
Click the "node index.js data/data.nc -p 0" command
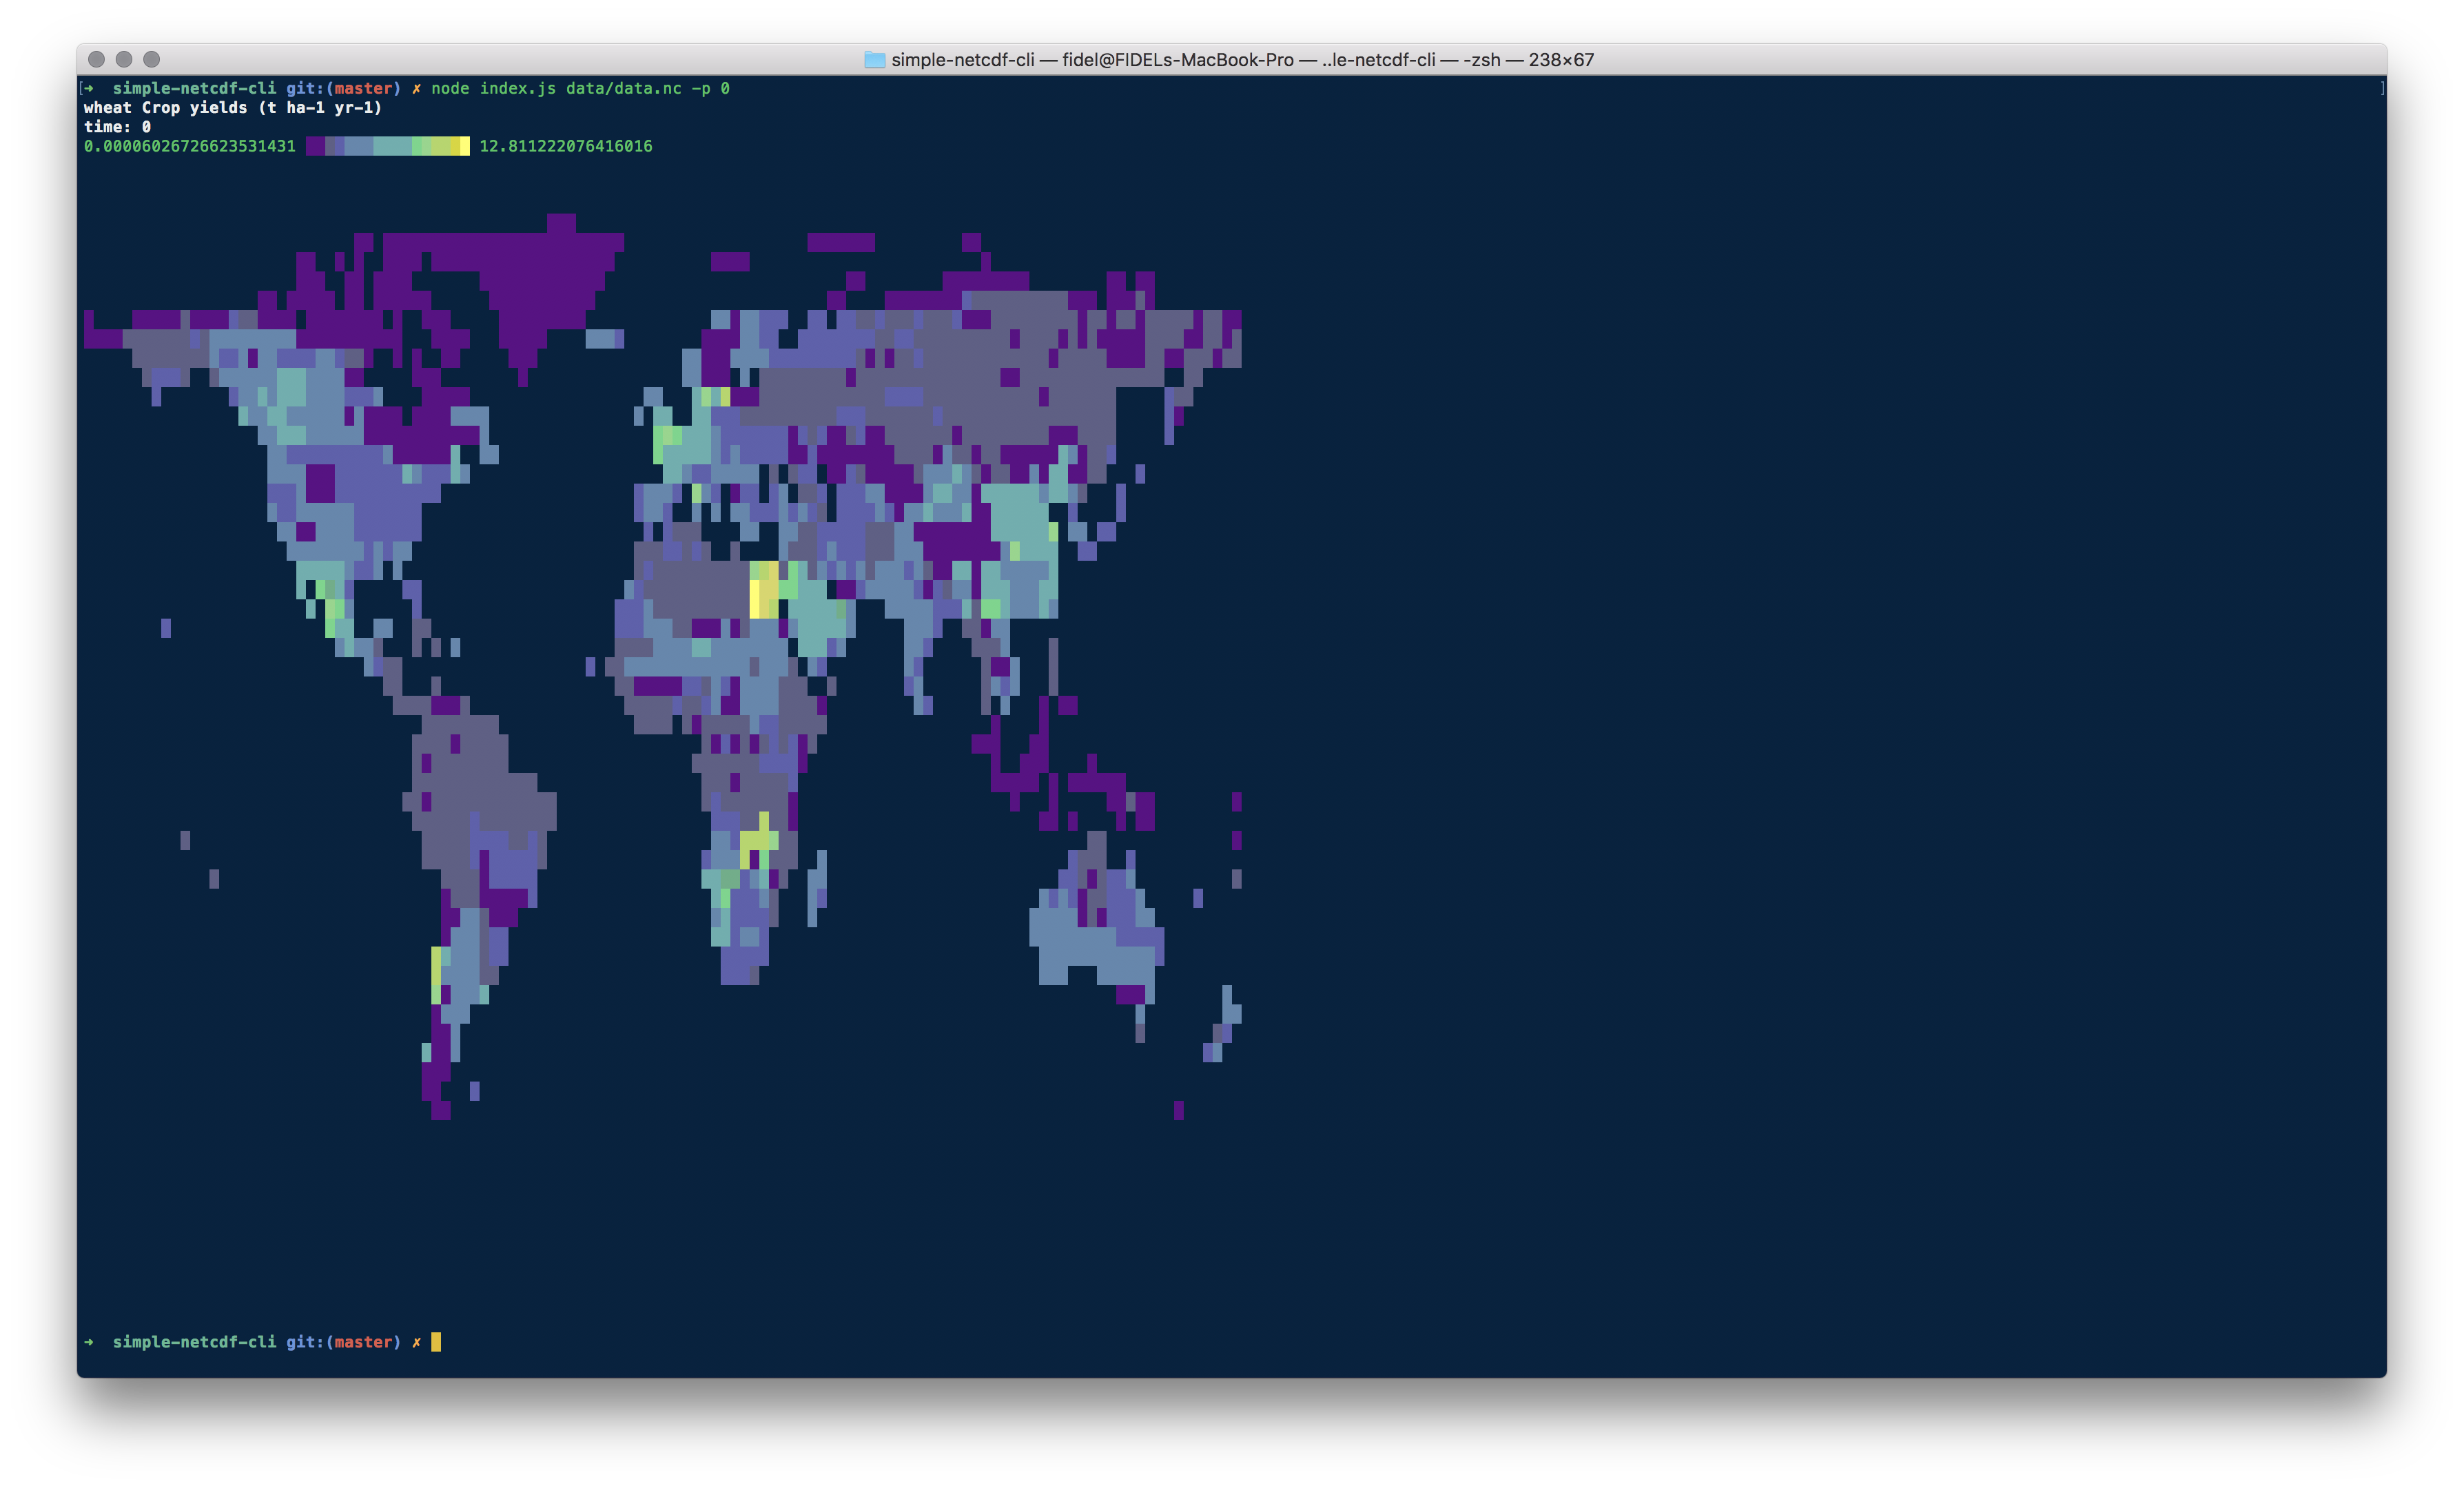580,89
